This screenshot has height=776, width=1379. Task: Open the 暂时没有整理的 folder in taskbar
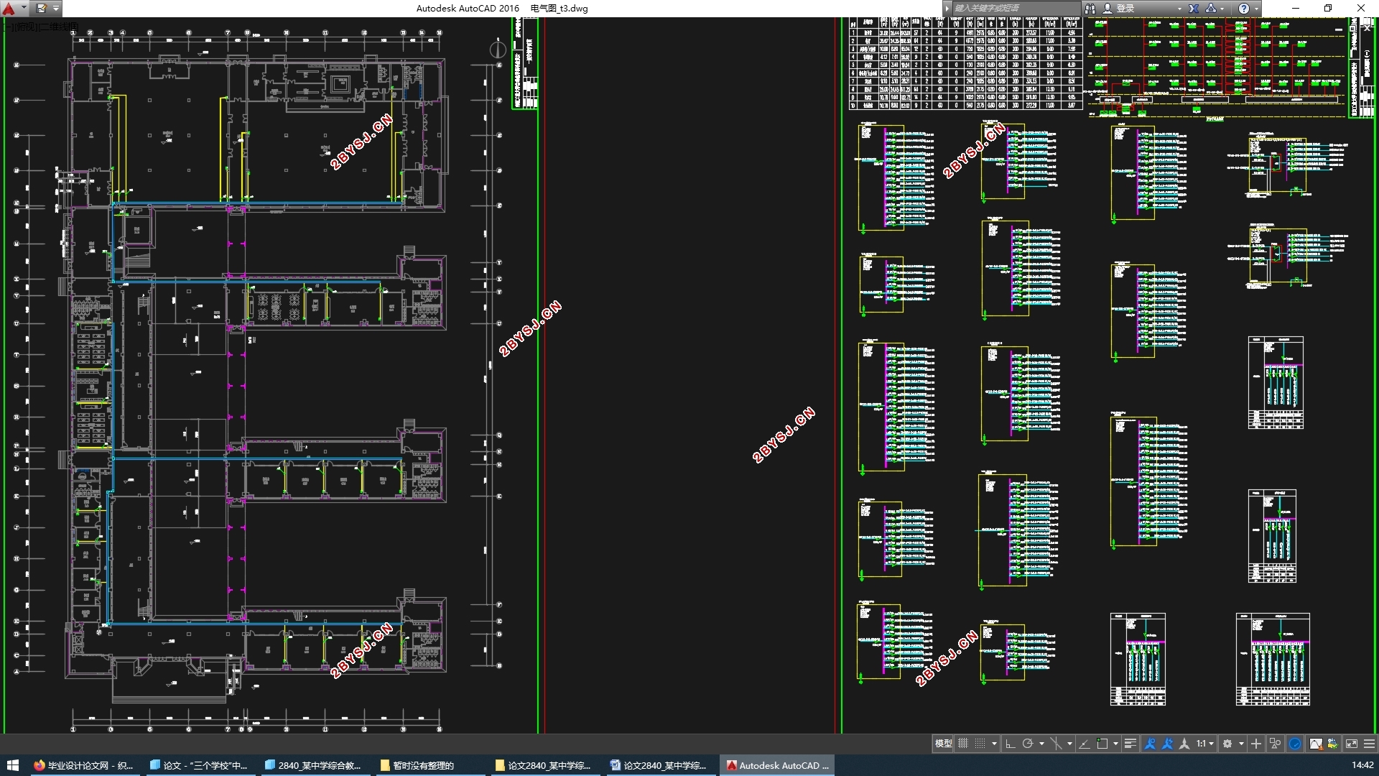click(x=430, y=765)
